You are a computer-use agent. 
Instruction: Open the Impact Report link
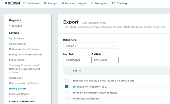pos(18,60)
